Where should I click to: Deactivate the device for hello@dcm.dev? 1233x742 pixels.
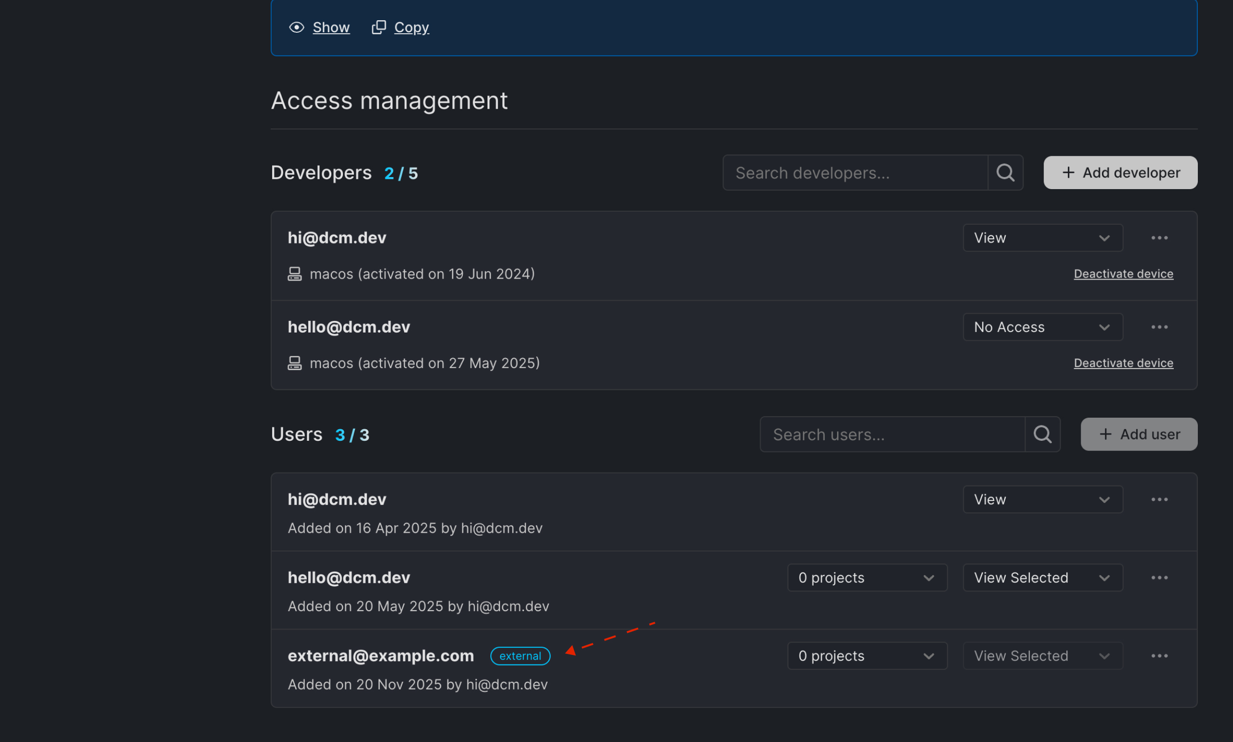[x=1123, y=362]
